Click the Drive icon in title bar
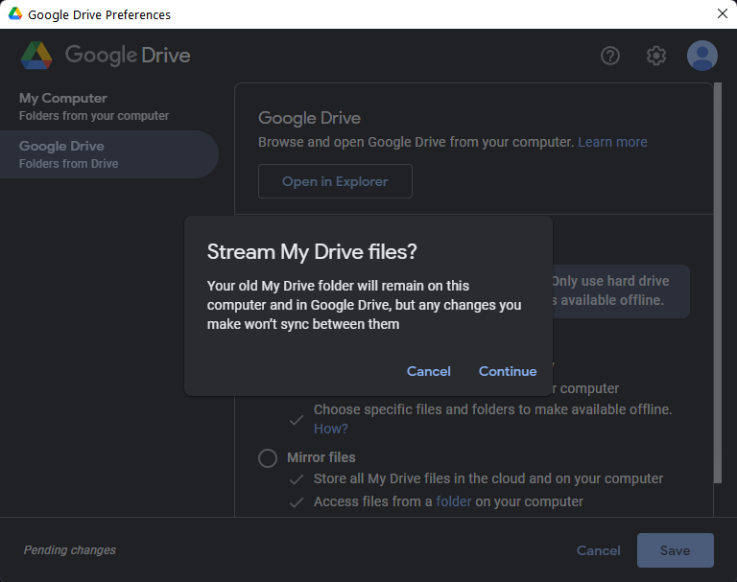 (x=15, y=13)
